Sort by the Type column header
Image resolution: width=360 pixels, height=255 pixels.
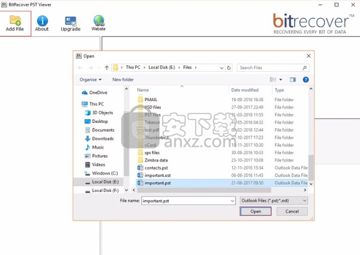pyautogui.click(x=279, y=90)
